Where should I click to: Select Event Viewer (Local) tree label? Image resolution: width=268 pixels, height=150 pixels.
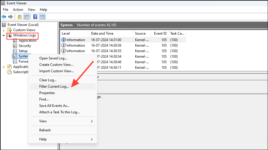[x=23, y=25]
